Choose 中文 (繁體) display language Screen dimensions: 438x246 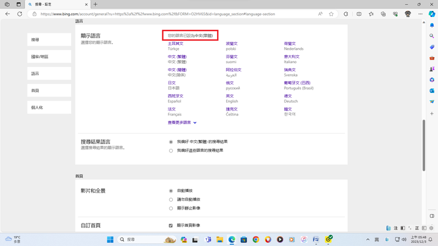coord(177,56)
